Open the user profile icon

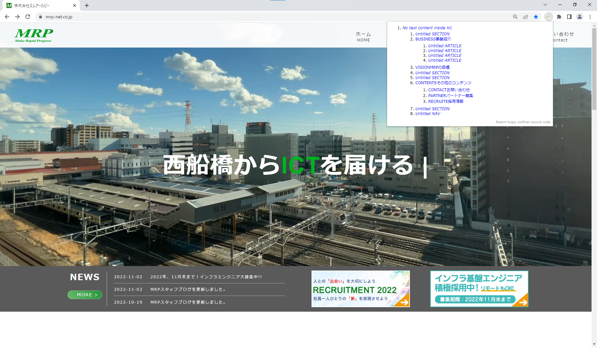coord(580,17)
